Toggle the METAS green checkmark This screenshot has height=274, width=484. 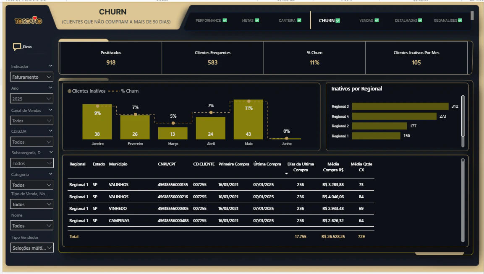(x=257, y=21)
